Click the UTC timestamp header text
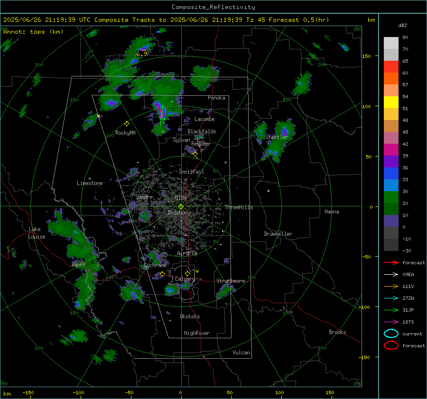Viewport: 427px width, 399px height. [x=47, y=20]
